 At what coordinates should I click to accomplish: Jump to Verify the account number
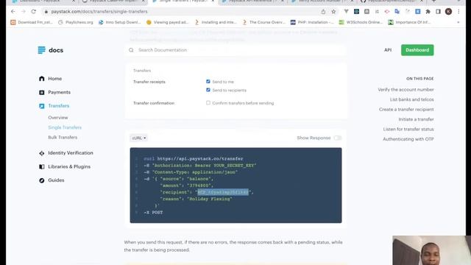pyautogui.click(x=406, y=90)
